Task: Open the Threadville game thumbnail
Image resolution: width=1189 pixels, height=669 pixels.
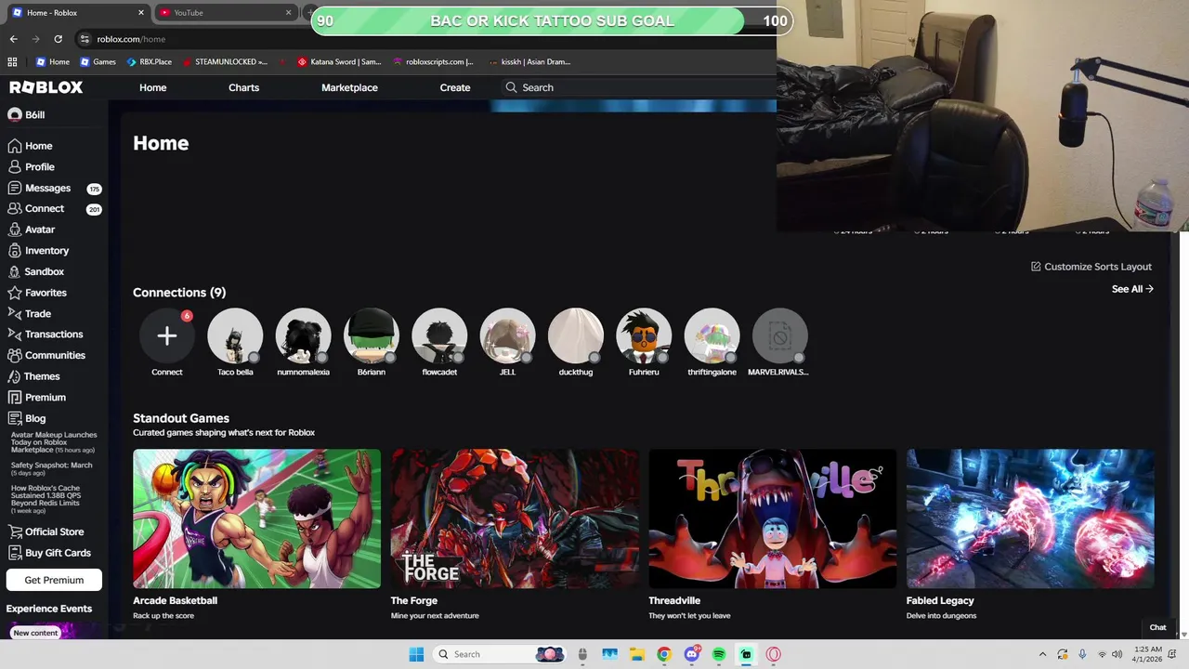Action: (x=772, y=518)
